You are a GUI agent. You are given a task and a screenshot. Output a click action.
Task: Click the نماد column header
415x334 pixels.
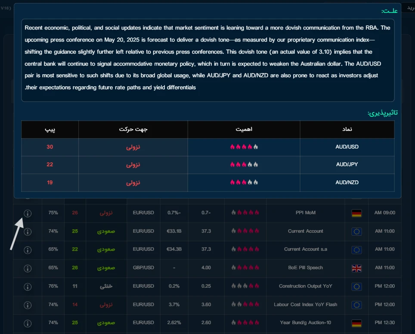coord(347,129)
